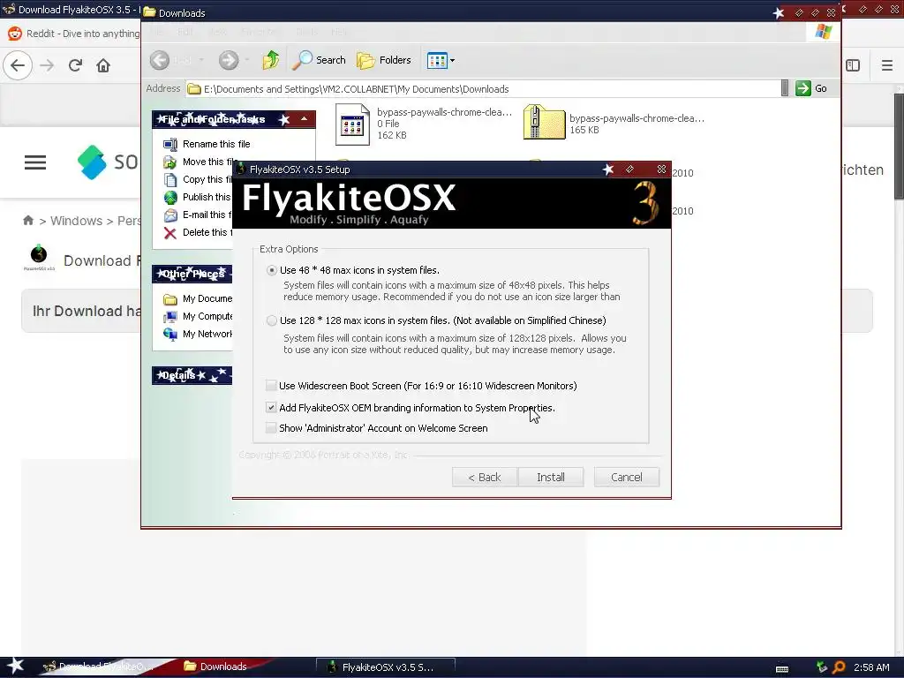Switch to Download FlyakiteOSX browser taskbar button

(x=97, y=667)
